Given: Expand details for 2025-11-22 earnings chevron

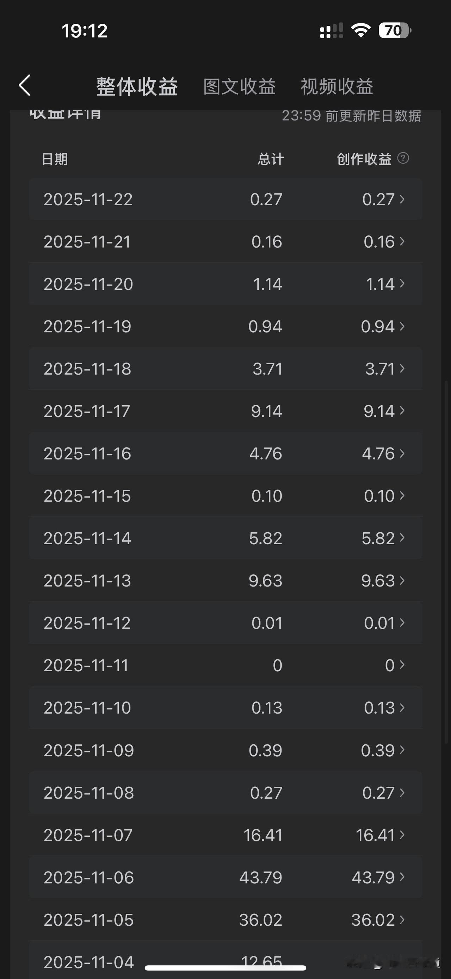Looking at the screenshot, I should [402, 199].
